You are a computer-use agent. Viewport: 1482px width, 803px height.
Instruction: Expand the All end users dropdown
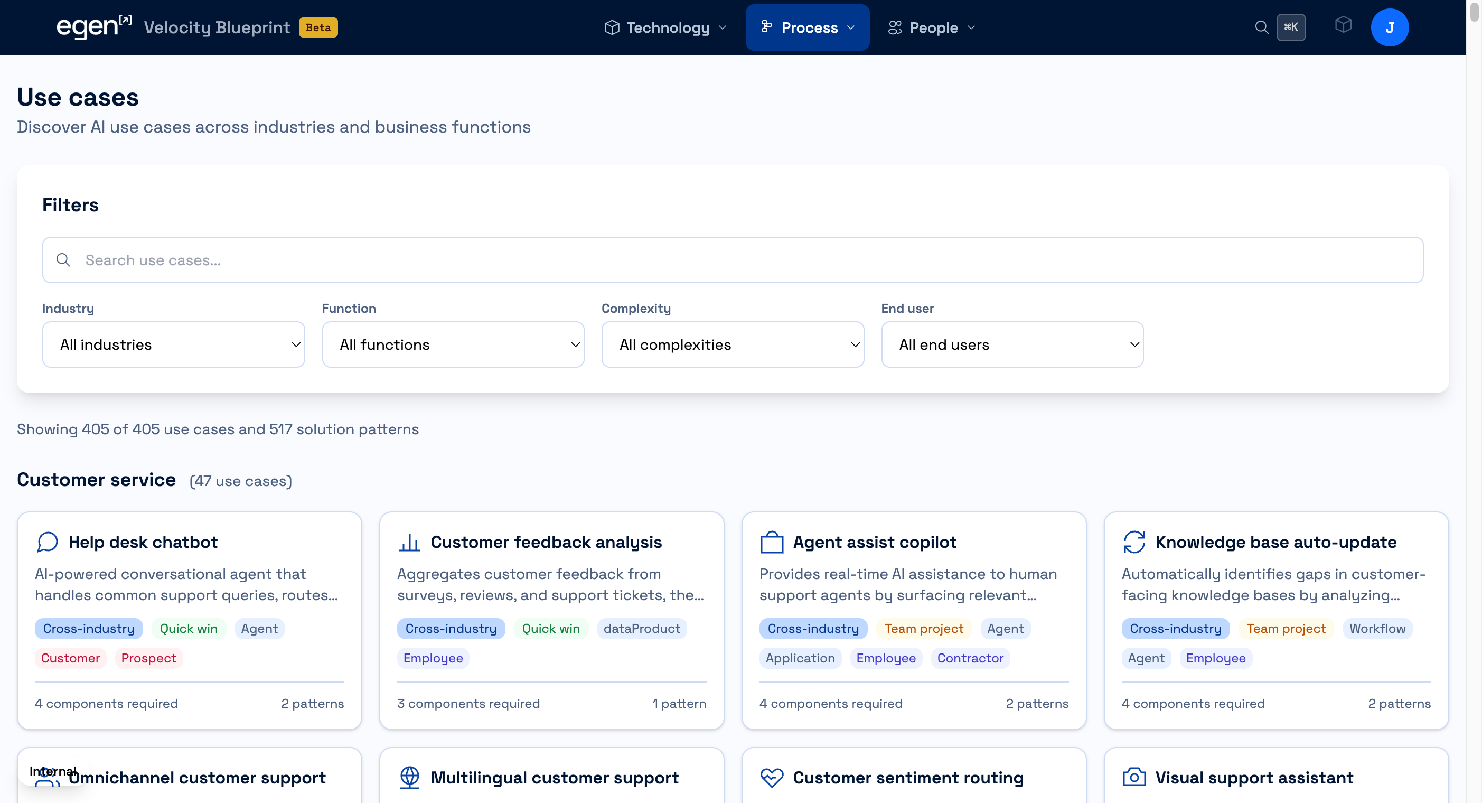[x=1012, y=344]
